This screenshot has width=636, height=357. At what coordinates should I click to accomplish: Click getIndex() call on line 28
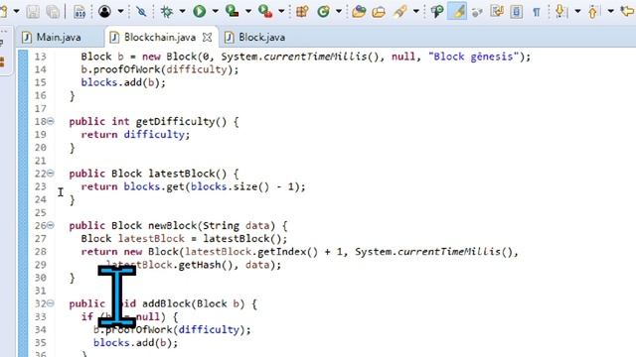(x=287, y=251)
